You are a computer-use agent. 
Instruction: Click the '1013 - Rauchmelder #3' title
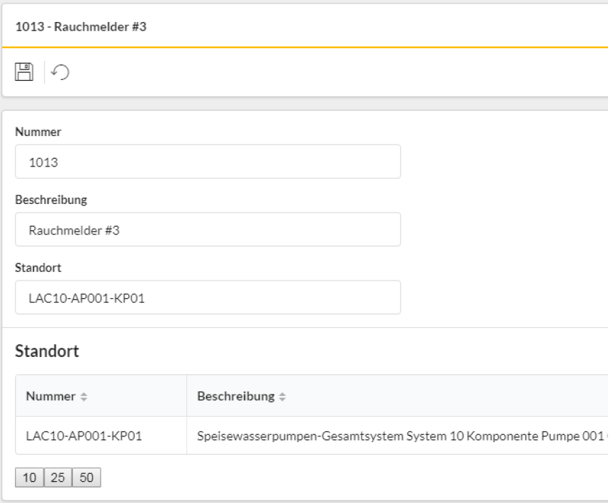click(x=75, y=27)
